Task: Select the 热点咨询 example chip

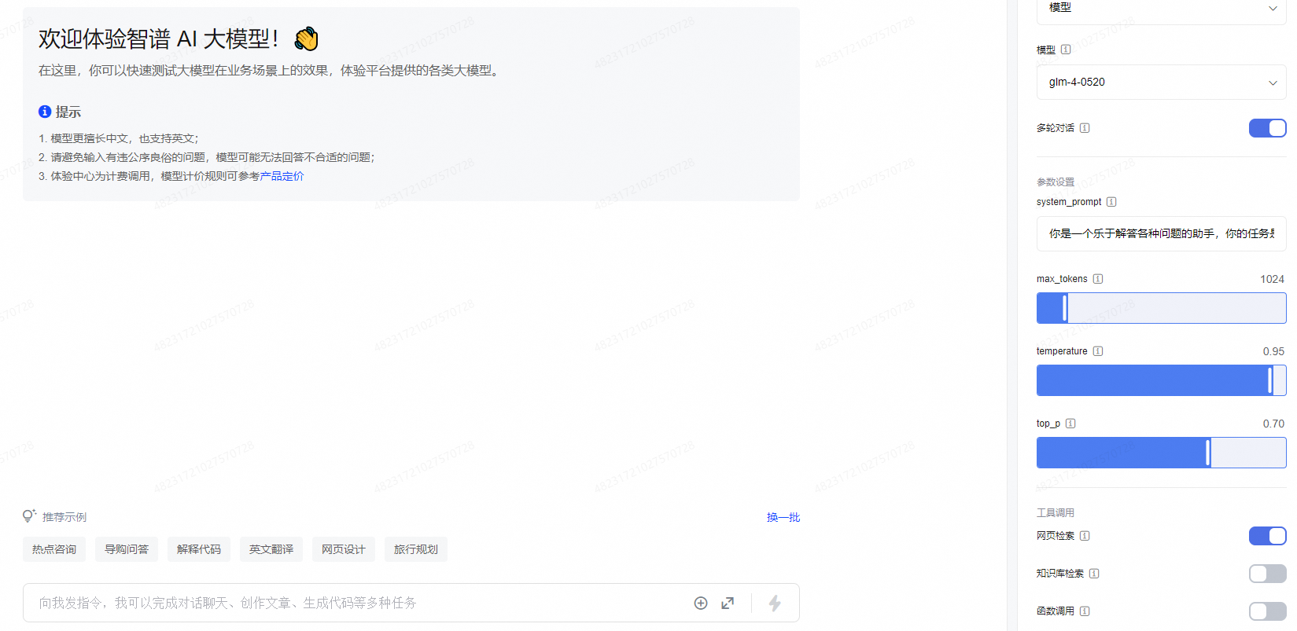Action: (54, 549)
